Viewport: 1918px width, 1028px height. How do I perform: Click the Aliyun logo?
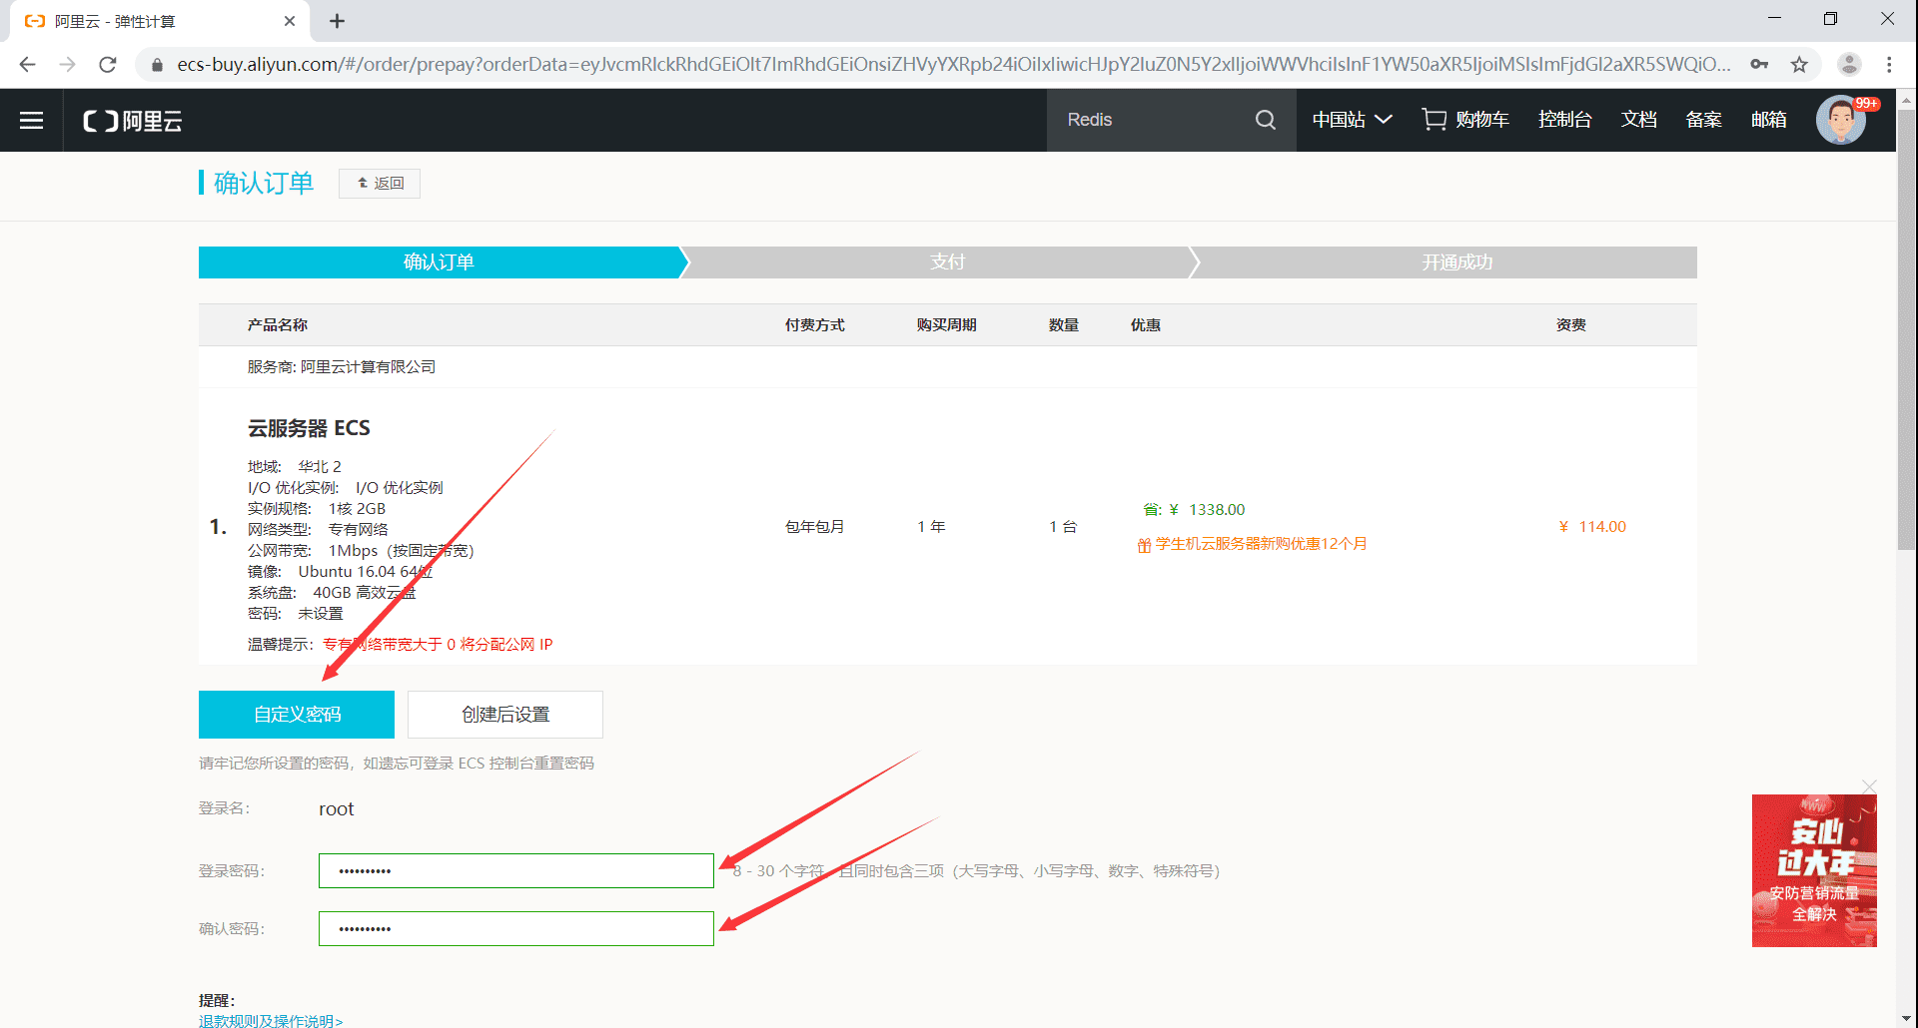tap(133, 121)
